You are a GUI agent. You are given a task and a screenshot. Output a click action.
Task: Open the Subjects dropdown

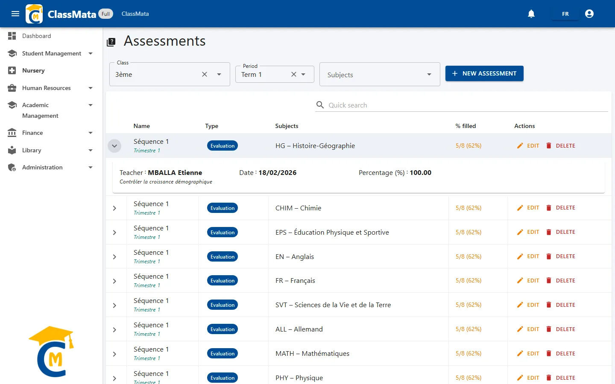tap(380, 74)
